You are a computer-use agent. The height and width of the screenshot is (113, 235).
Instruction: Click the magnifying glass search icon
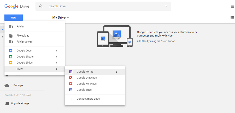pos(40,6)
